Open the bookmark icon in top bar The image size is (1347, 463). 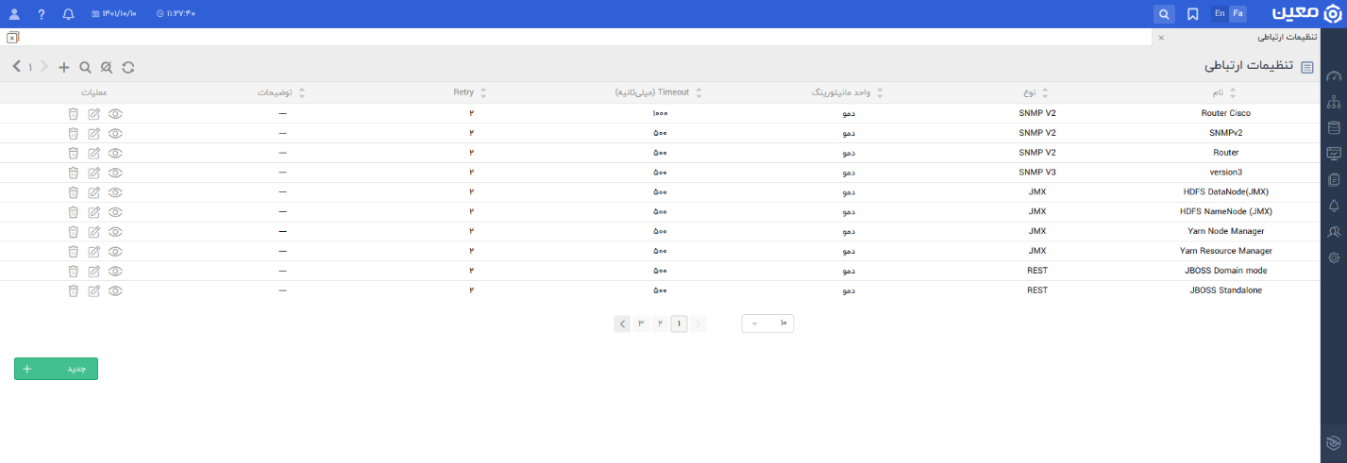tap(1193, 14)
